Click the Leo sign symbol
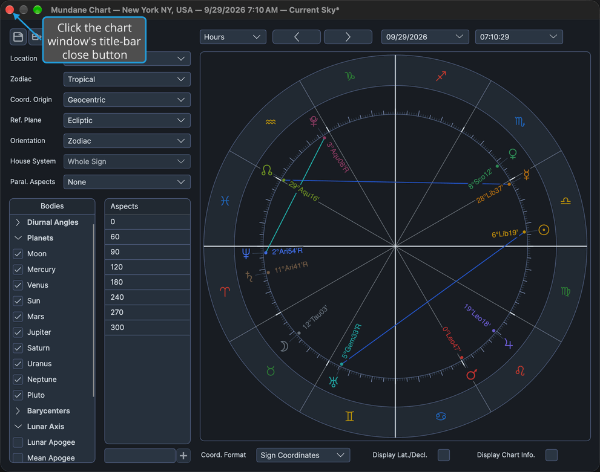 (x=519, y=370)
